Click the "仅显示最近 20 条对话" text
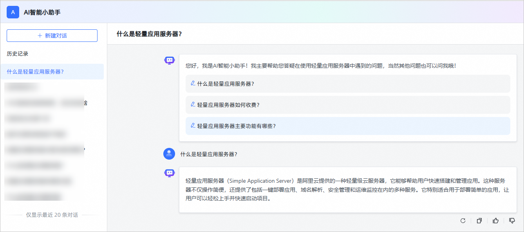 tap(52, 214)
